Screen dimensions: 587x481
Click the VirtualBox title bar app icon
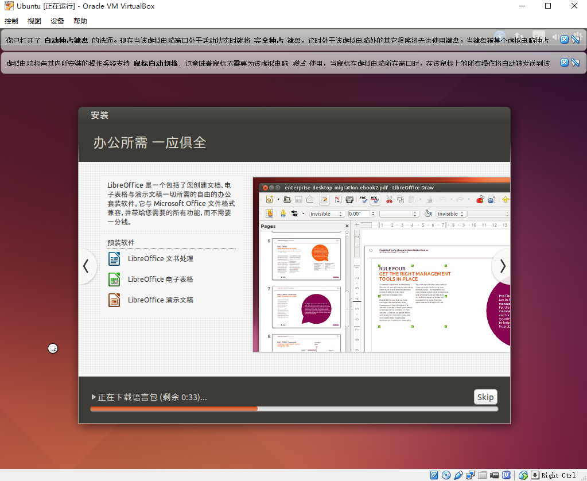9,6
